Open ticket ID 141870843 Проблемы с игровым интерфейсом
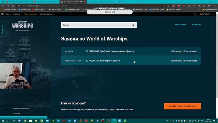Viewport: 218px width, 123px height. click(131, 51)
